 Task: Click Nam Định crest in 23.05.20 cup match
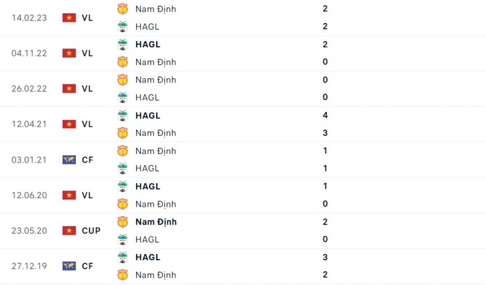123,222
